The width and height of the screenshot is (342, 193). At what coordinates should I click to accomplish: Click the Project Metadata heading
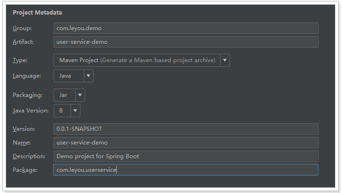[x=37, y=12]
